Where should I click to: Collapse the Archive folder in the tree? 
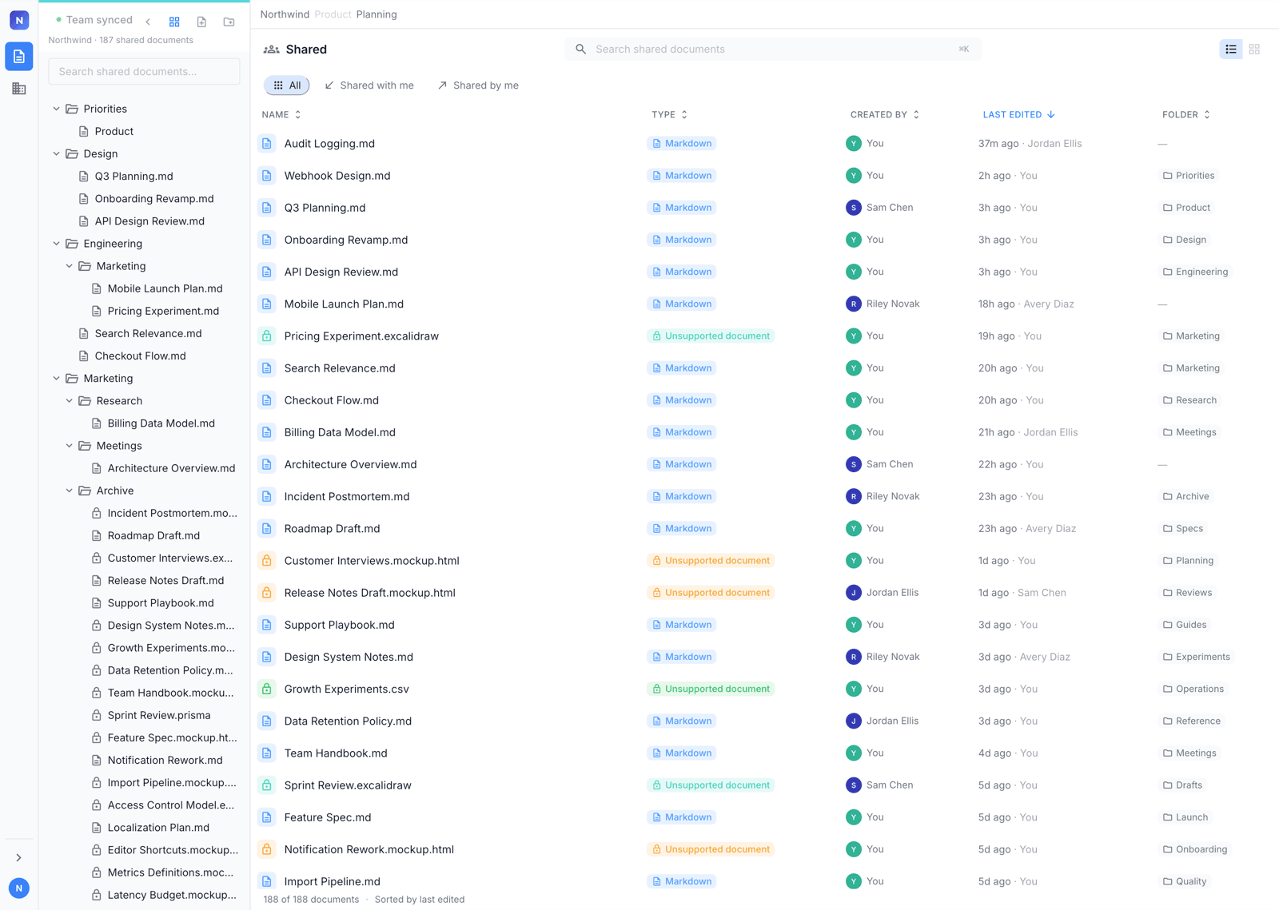70,491
